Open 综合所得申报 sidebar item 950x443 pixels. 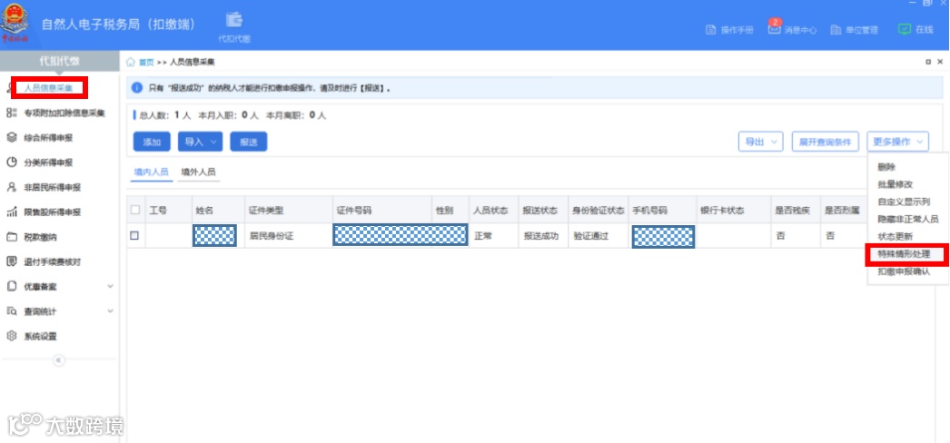click(48, 138)
